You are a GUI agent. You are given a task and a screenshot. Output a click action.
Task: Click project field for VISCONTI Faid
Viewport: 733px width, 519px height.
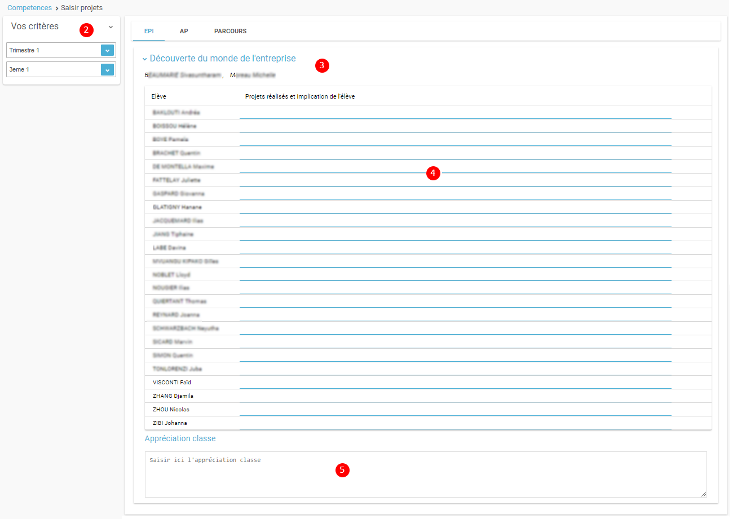point(455,382)
